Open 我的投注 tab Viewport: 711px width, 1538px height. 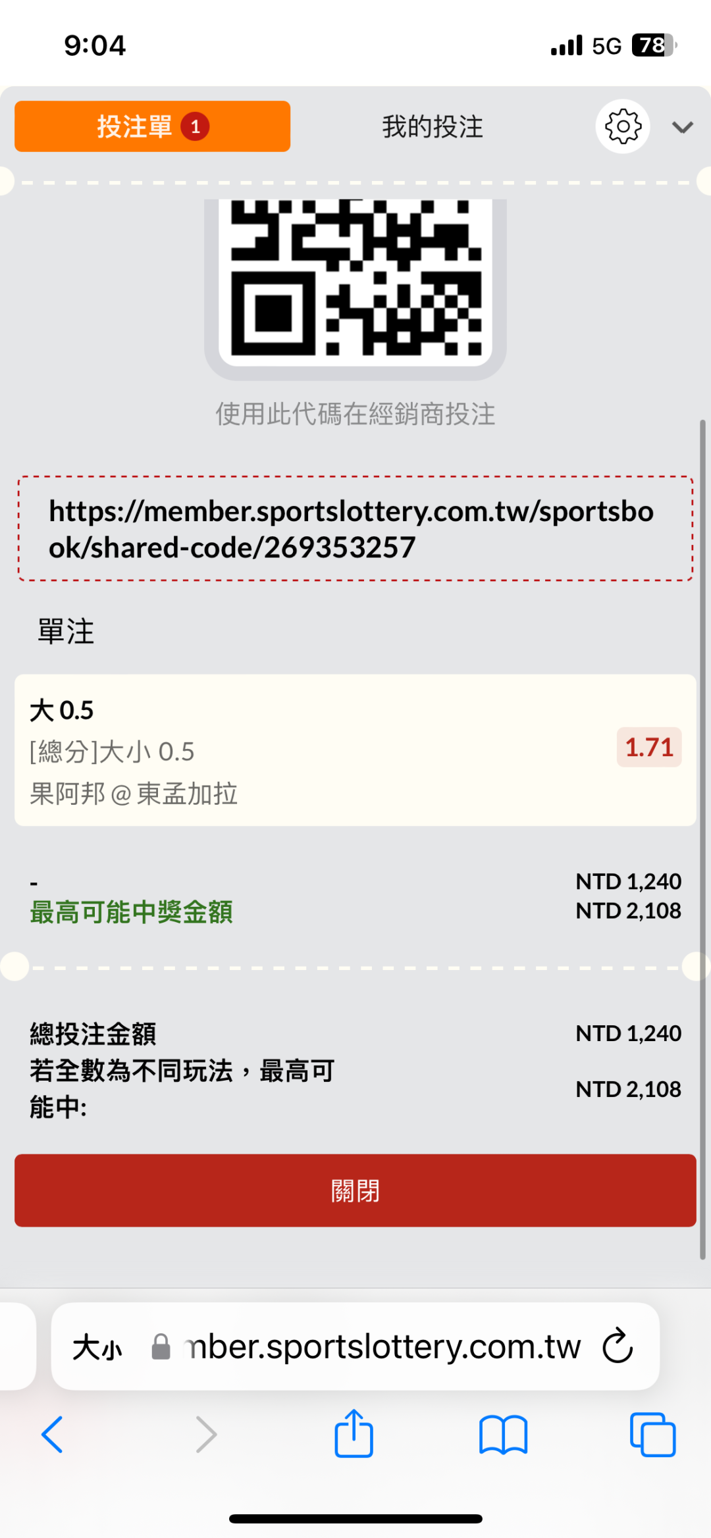click(433, 126)
